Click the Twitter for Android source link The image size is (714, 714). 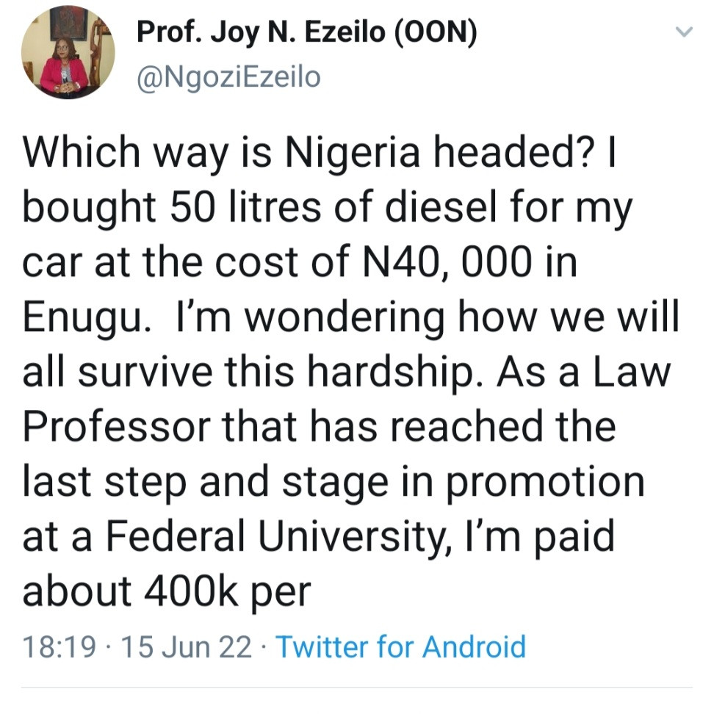point(400,646)
